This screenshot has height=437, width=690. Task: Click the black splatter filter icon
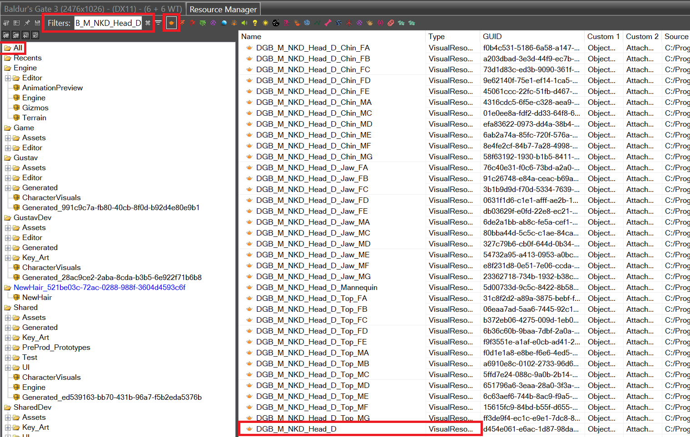coord(276,23)
